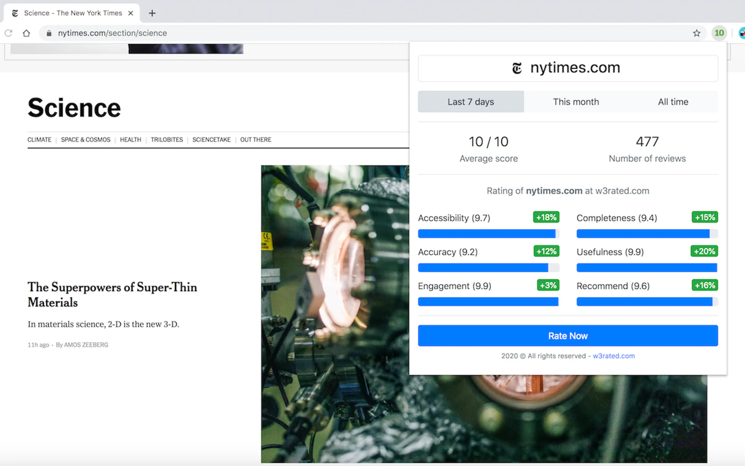Click the 'Number of reviews' caption
The image size is (745, 466).
[x=647, y=158]
